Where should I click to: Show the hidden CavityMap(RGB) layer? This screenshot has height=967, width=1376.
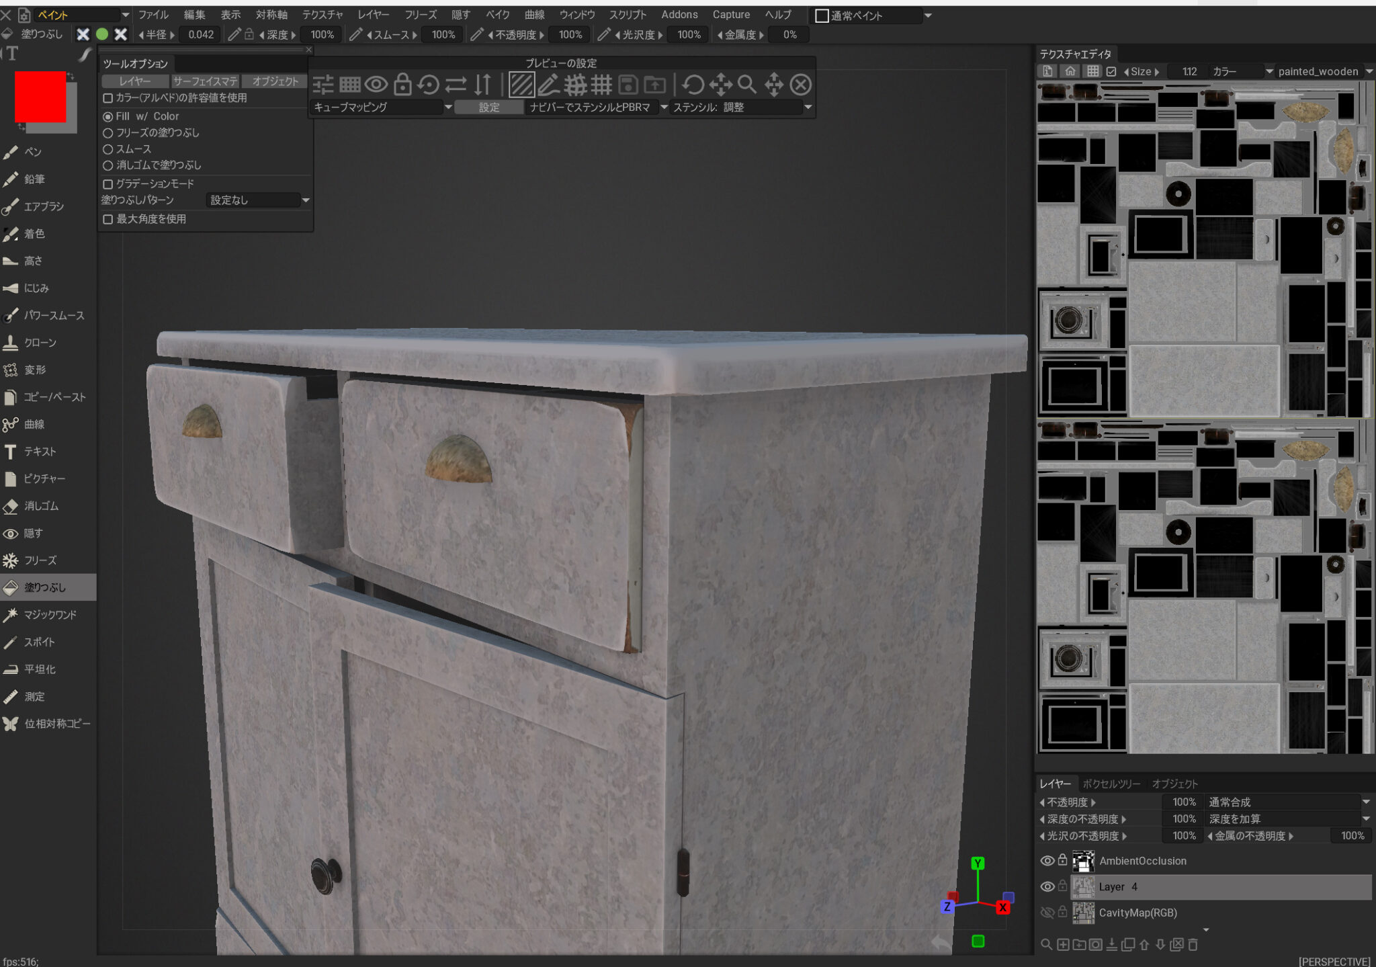pyautogui.click(x=1047, y=913)
